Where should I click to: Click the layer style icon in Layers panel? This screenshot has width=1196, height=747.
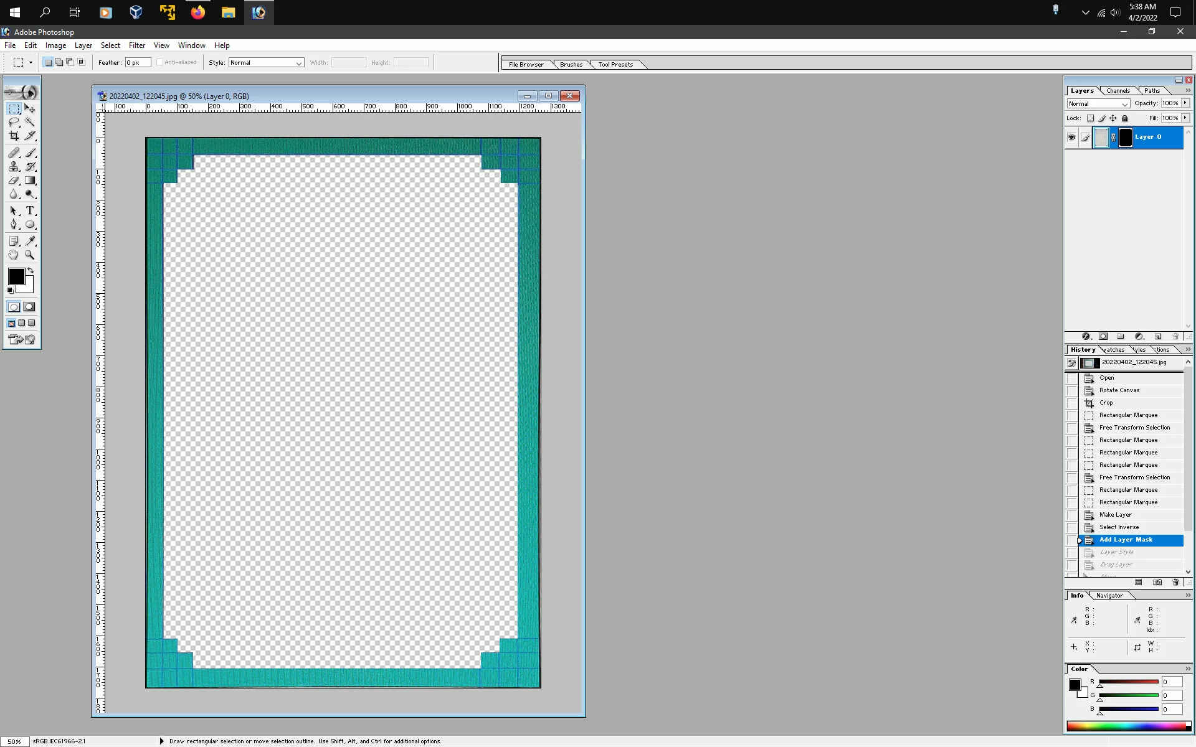(x=1086, y=337)
